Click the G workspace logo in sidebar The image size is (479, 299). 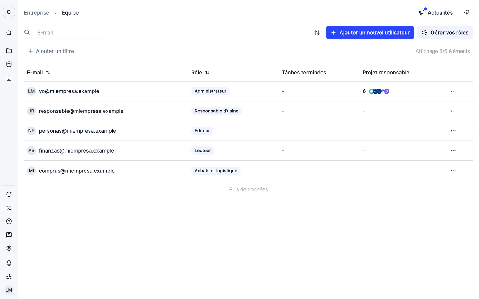[9, 12]
